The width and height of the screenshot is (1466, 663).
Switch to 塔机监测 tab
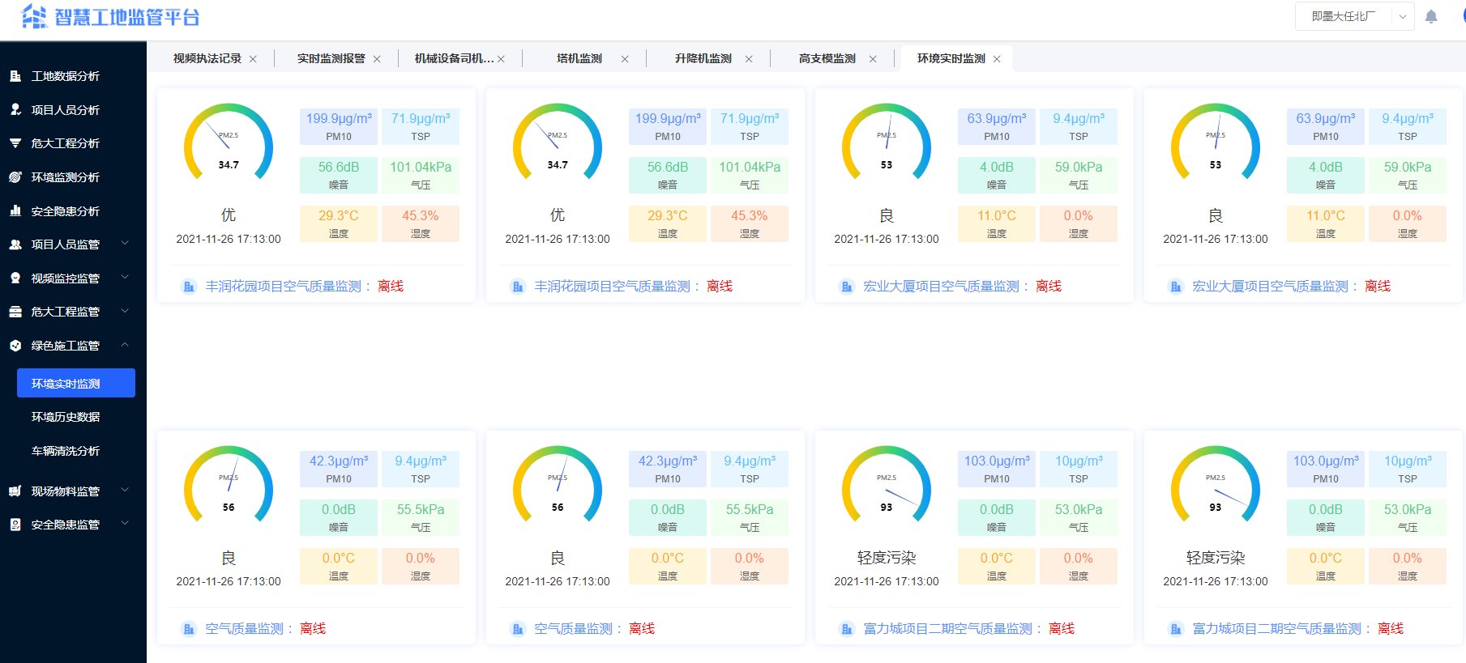(x=579, y=59)
